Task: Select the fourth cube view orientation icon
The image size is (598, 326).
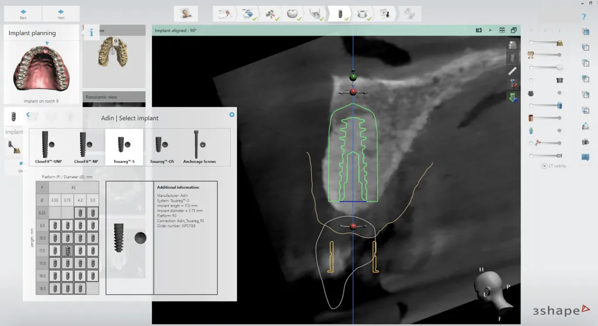Action: (586, 79)
